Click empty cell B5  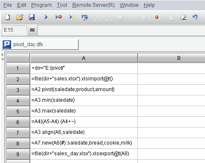tap(171, 111)
